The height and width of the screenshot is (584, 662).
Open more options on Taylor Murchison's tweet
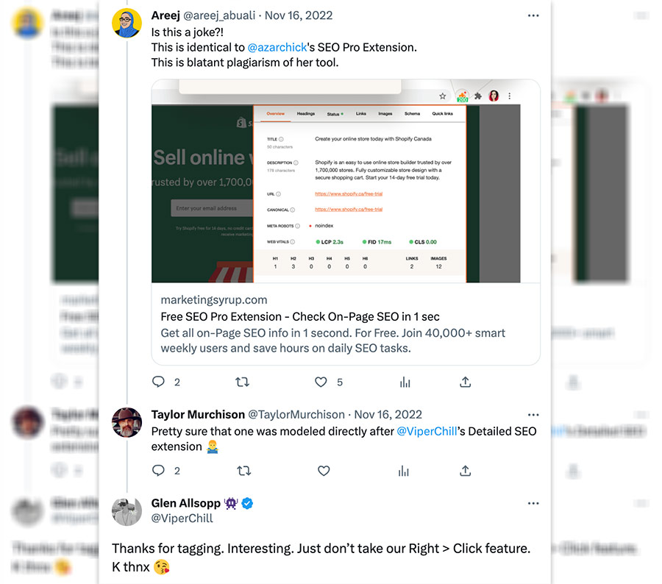(x=533, y=415)
